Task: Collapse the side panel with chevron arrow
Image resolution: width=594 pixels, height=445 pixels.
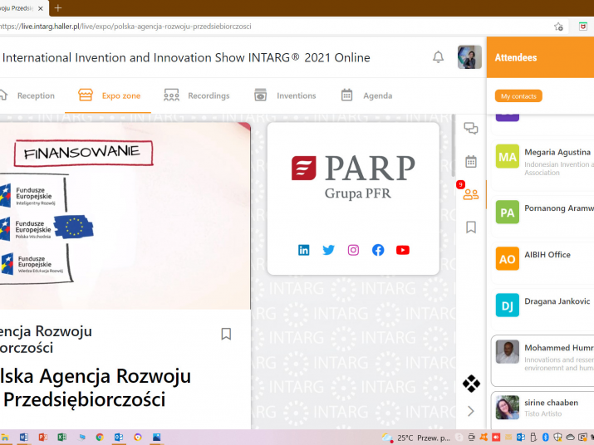Action: [x=470, y=411]
